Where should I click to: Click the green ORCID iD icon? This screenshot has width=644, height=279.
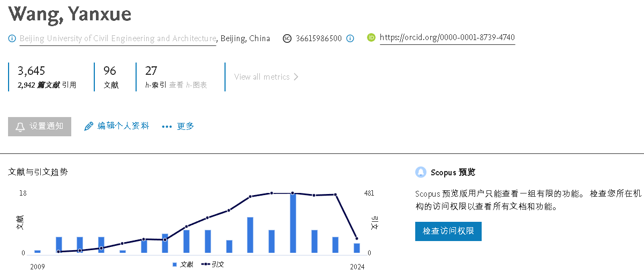pos(371,38)
